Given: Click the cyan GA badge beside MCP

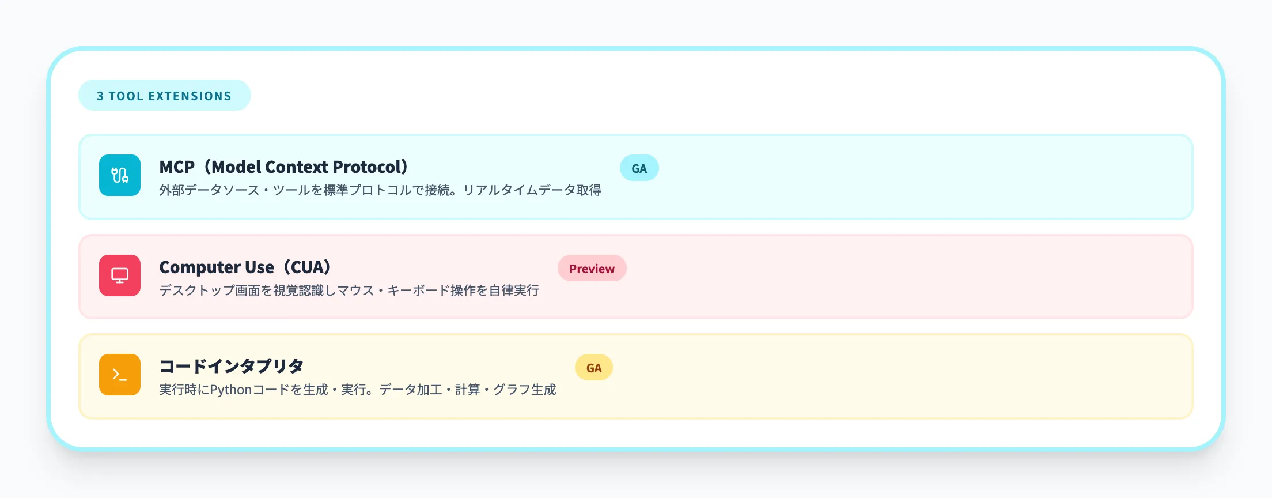Looking at the screenshot, I should tap(639, 168).
